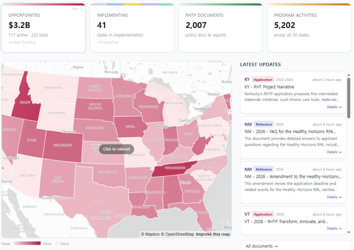The height and width of the screenshot is (250, 354).
Task: Click the None legend swatch box
Action: click(57, 243)
